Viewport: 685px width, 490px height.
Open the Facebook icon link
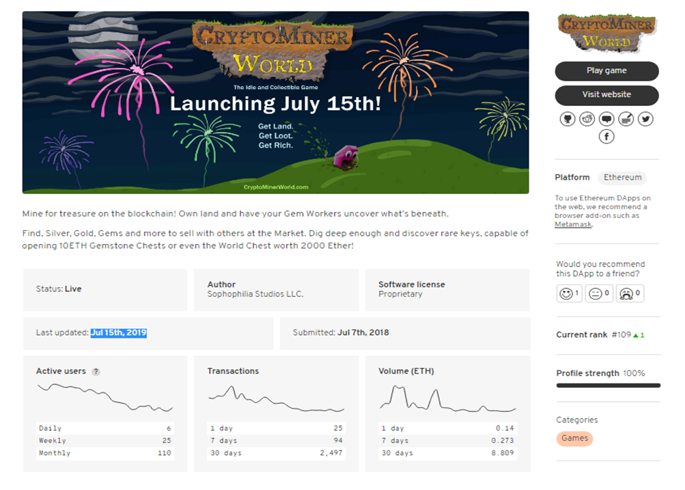[x=606, y=137]
